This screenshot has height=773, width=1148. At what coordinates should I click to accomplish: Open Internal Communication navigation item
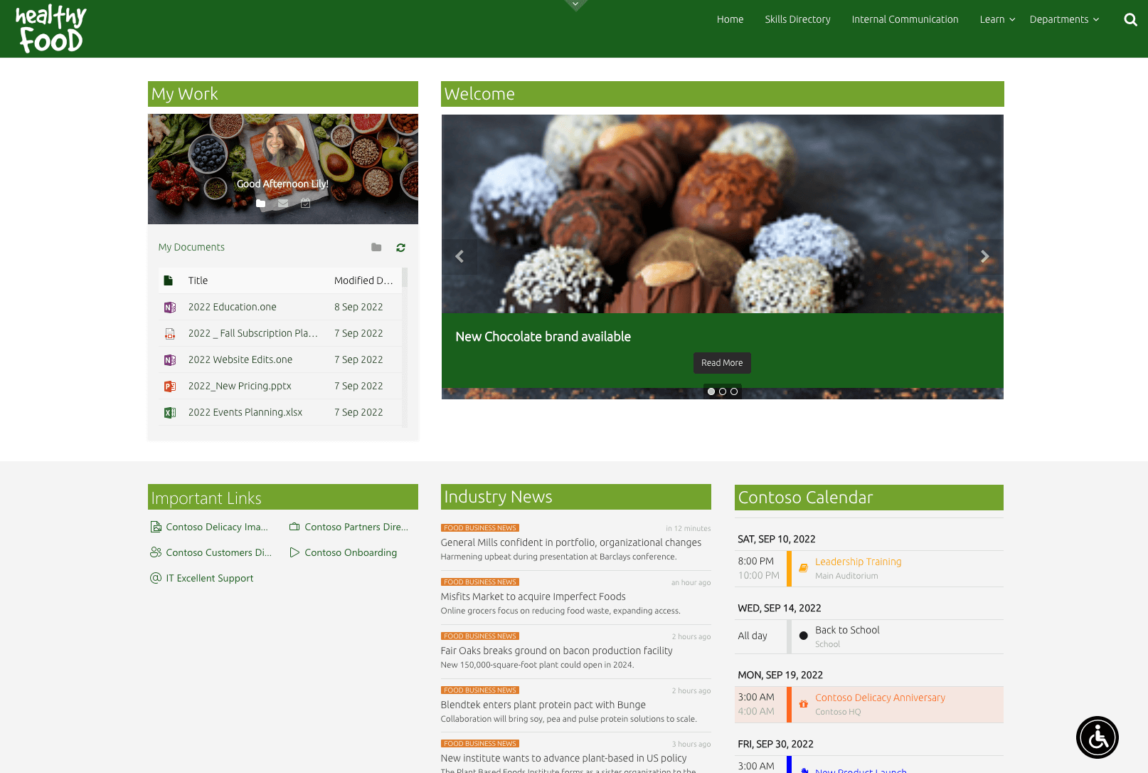pos(905,19)
